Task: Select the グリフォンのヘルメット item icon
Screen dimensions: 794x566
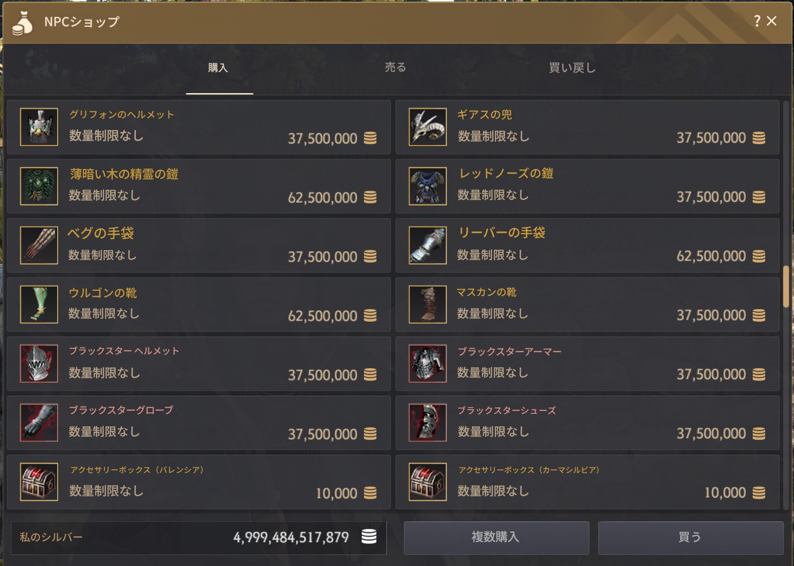Action: point(39,127)
